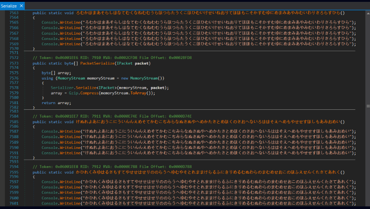370x209 pixels.
Task: Click 'return' keyword on line 7581
Action: click(x=48, y=103)
